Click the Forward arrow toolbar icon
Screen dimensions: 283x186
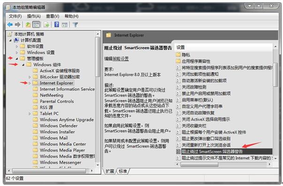[17, 24]
